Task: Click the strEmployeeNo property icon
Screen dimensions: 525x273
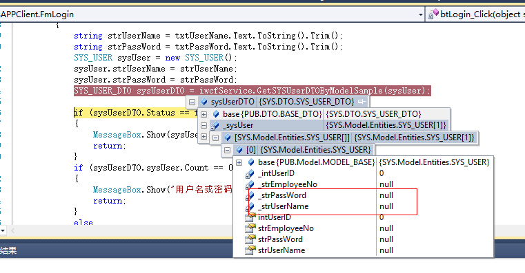Action: [x=250, y=228]
